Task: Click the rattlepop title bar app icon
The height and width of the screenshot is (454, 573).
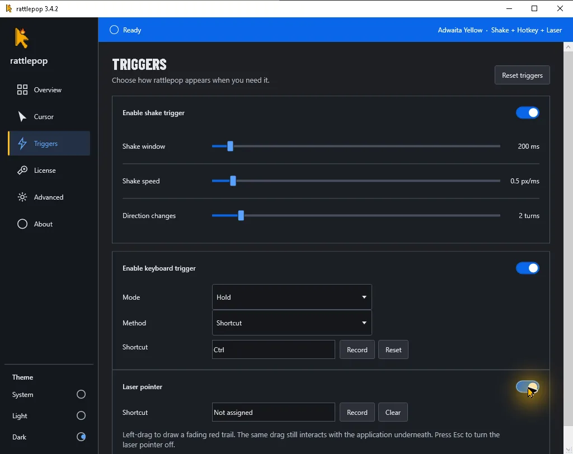Action: pyautogui.click(x=8, y=8)
